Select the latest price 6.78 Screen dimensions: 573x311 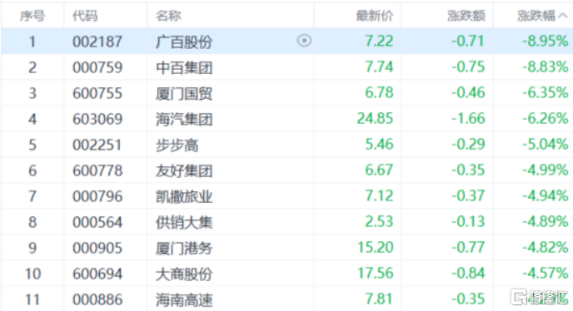(x=379, y=92)
